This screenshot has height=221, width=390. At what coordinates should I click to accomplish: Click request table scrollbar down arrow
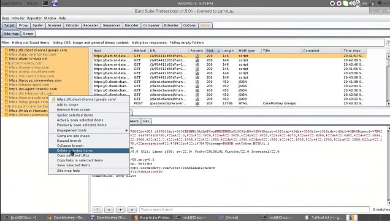tap(388, 104)
